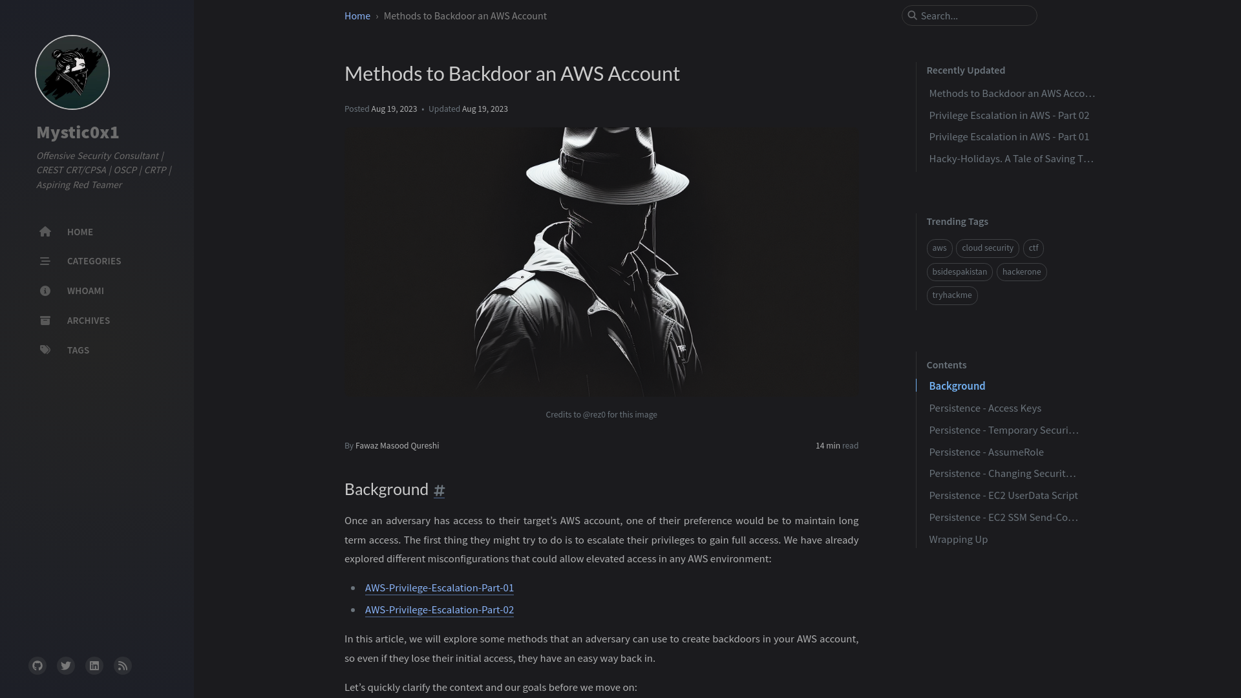Click the WHOAMI navigation icon

[x=45, y=291]
